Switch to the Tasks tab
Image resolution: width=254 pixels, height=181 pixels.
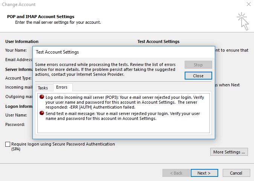pos(43,88)
